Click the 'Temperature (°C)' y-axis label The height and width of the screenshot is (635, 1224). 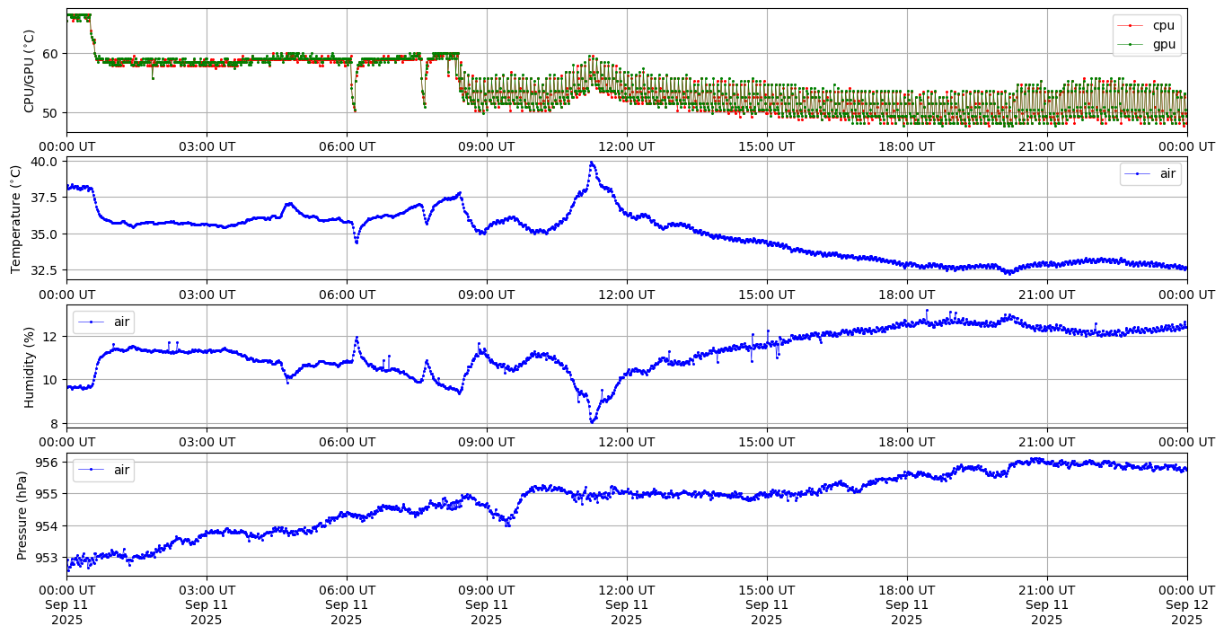tap(16, 218)
